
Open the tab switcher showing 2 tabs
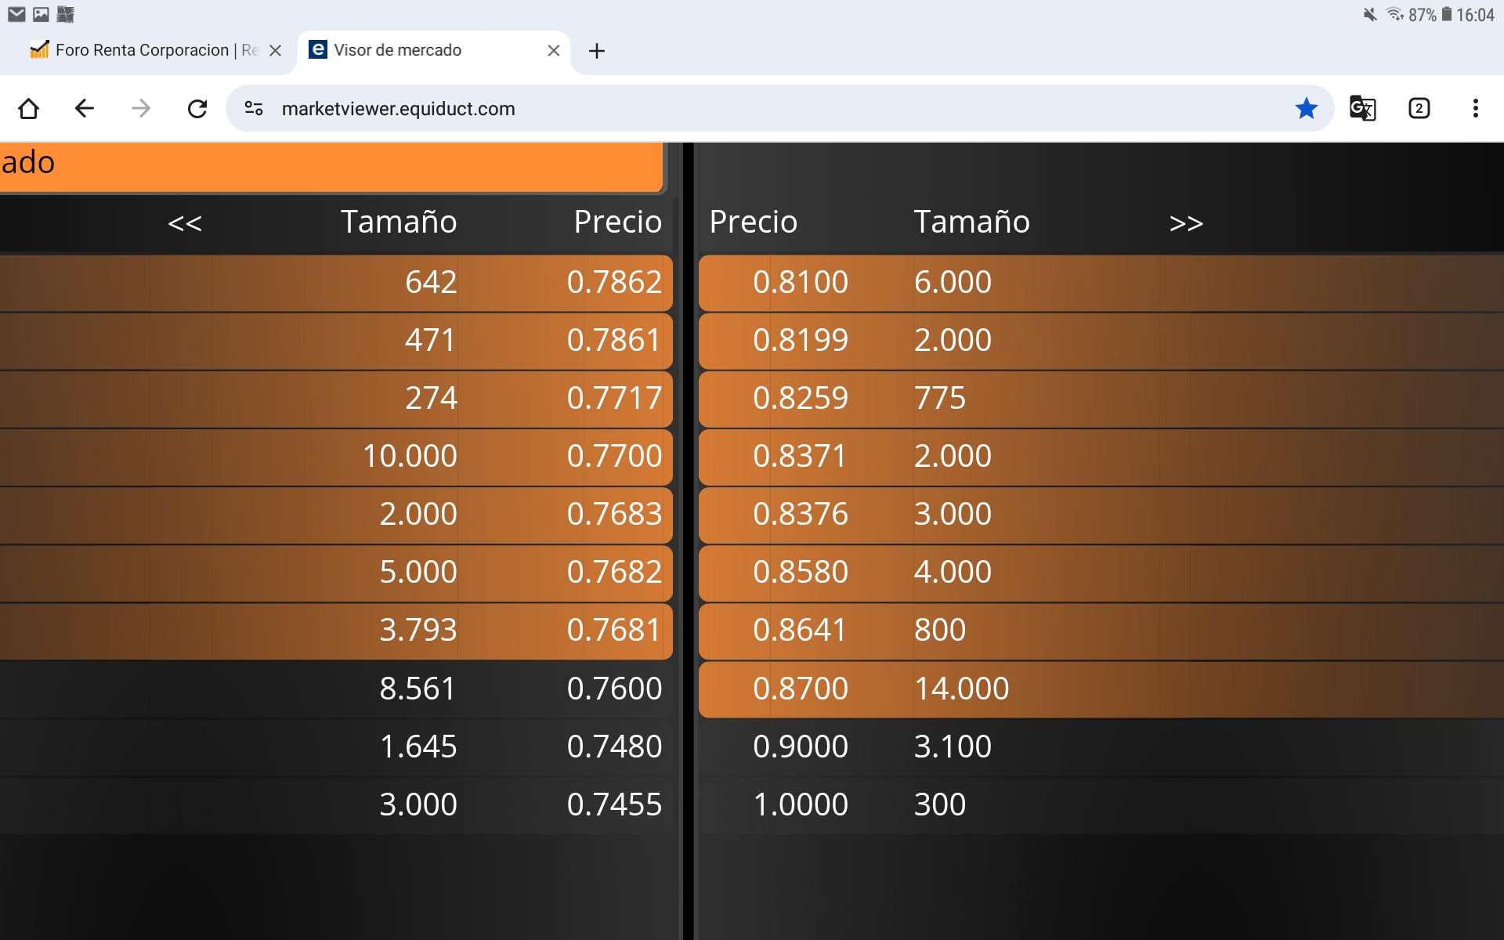[x=1419, y=108]
